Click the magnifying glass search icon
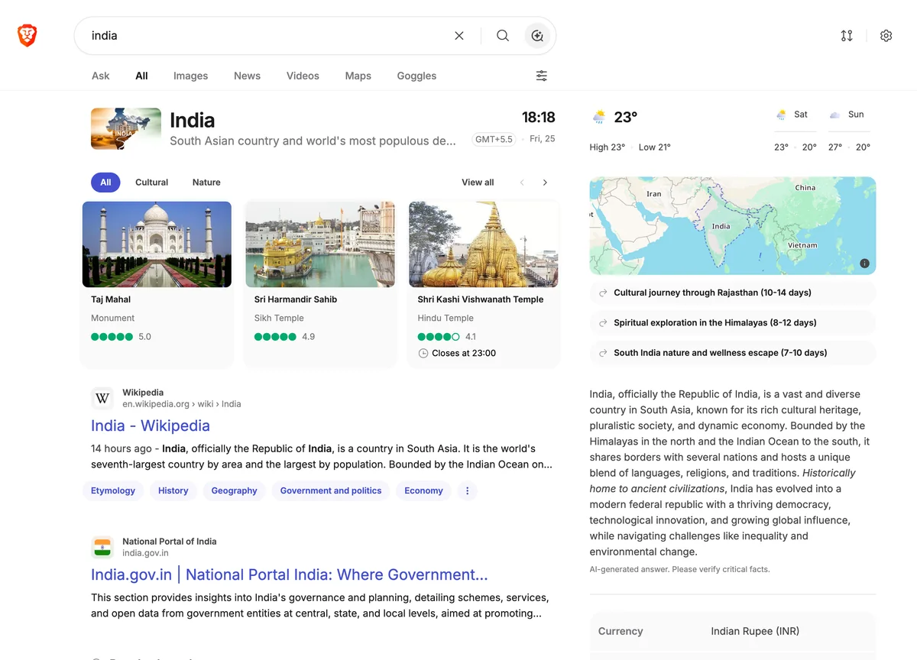The height and width of the screenshot is (660, 917). pyautogui.click(x=503, y=36)
